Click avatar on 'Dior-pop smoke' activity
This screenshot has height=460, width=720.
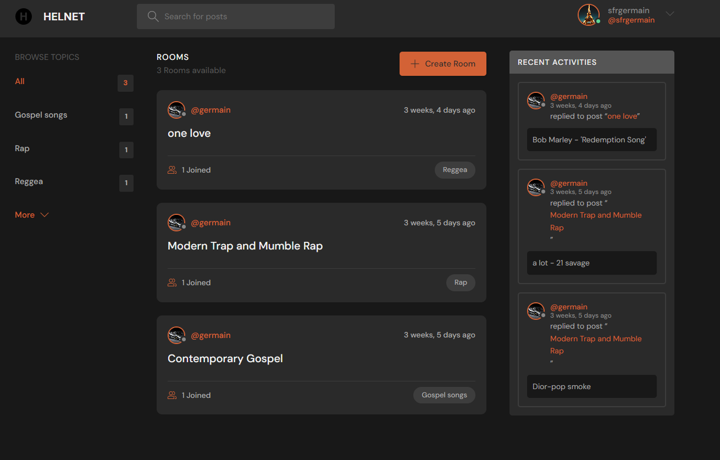tap(536, 311)
